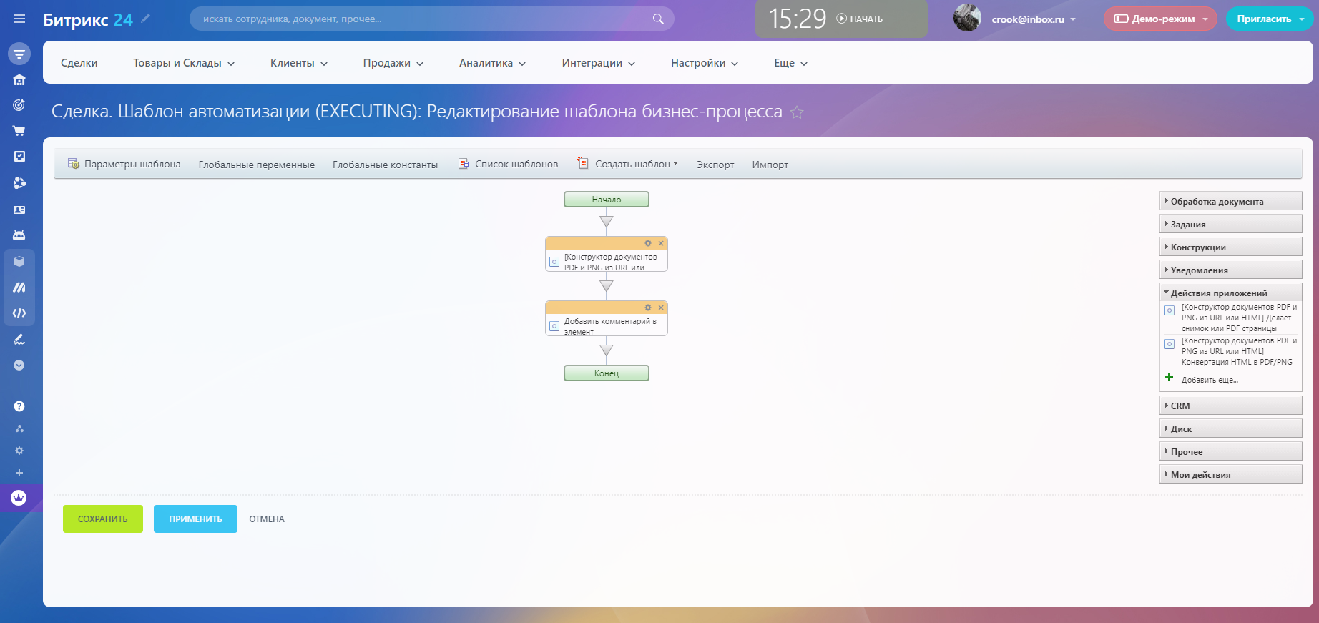Viewport: 1319px width, 623px height.
Task: Click the crown icon at the sidebar bottom
Action: [19, 498]
